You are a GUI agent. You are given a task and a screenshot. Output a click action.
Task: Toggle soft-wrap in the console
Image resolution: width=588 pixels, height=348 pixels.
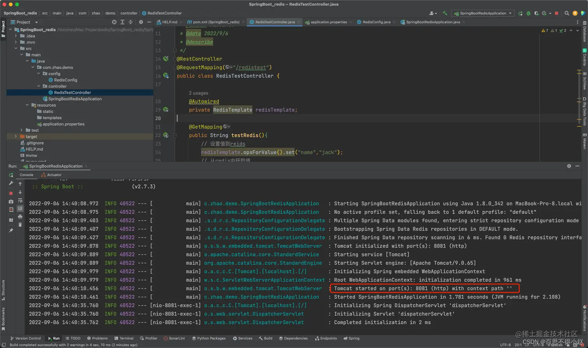click(20, 200)
